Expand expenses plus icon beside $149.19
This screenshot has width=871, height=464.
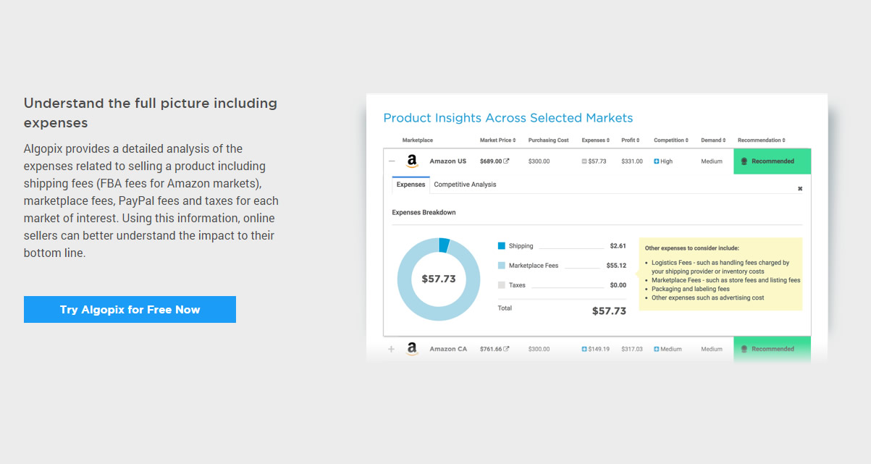pos(584,349)
